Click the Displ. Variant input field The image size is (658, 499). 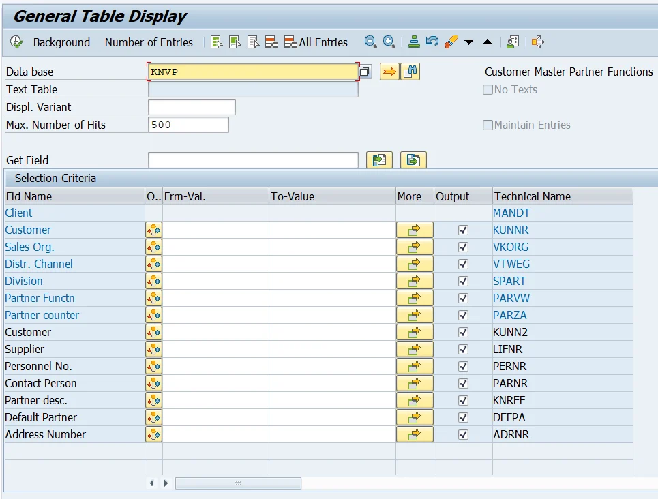[192, 107]
